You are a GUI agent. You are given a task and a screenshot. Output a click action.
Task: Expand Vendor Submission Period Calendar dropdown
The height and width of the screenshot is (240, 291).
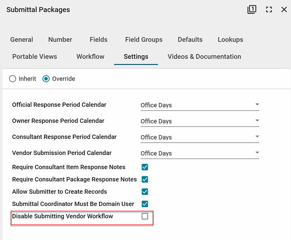pos(200,153)
